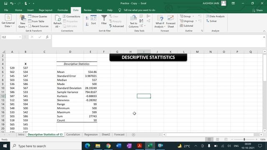Open the Outline dialog launcher
The image size is (267, 150).
tap(202, 31)
